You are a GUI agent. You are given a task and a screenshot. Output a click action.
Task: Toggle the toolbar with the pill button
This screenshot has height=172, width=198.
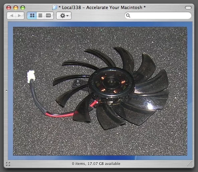[x=188, y=8]
